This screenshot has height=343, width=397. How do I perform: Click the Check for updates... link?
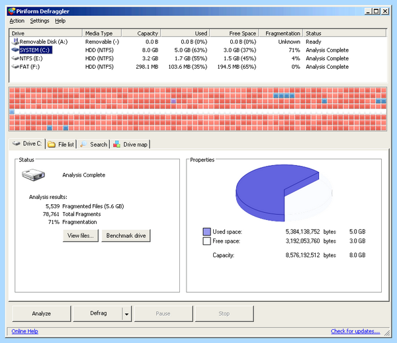pos(355,331)
